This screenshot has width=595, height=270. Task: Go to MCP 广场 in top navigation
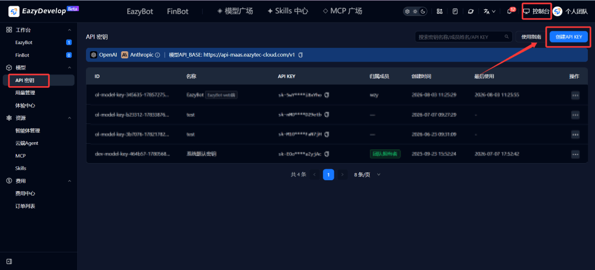(x=342, y=11)
